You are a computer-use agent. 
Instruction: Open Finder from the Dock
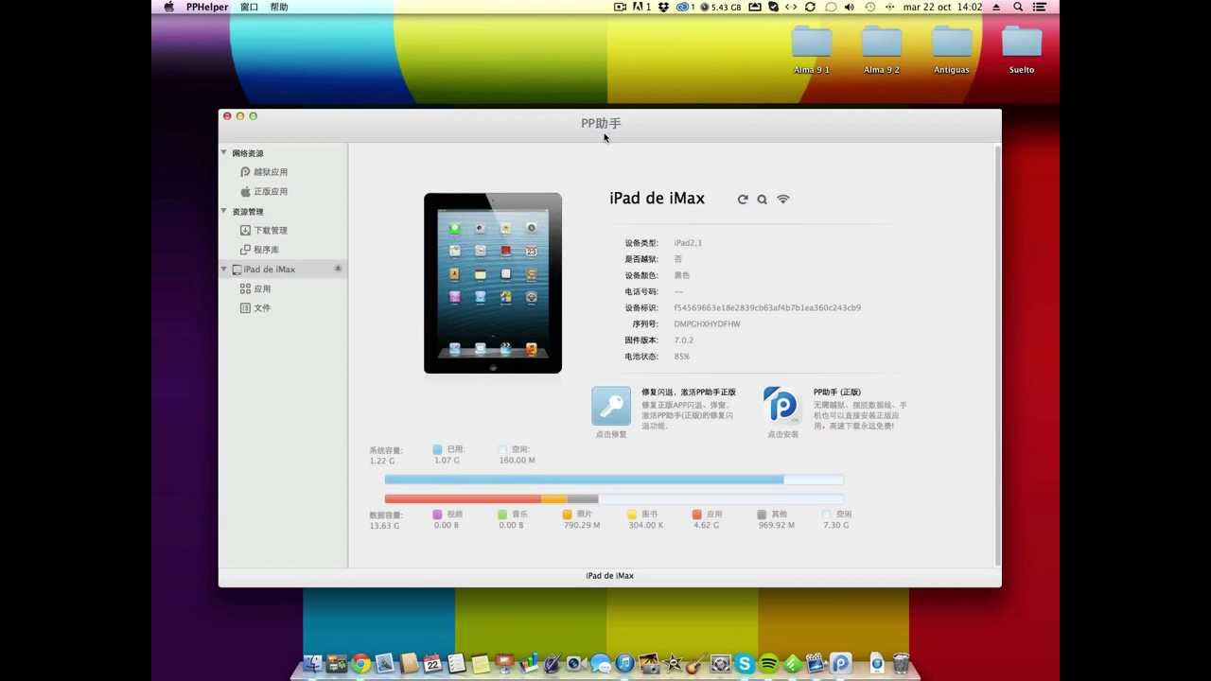(312, 663)
